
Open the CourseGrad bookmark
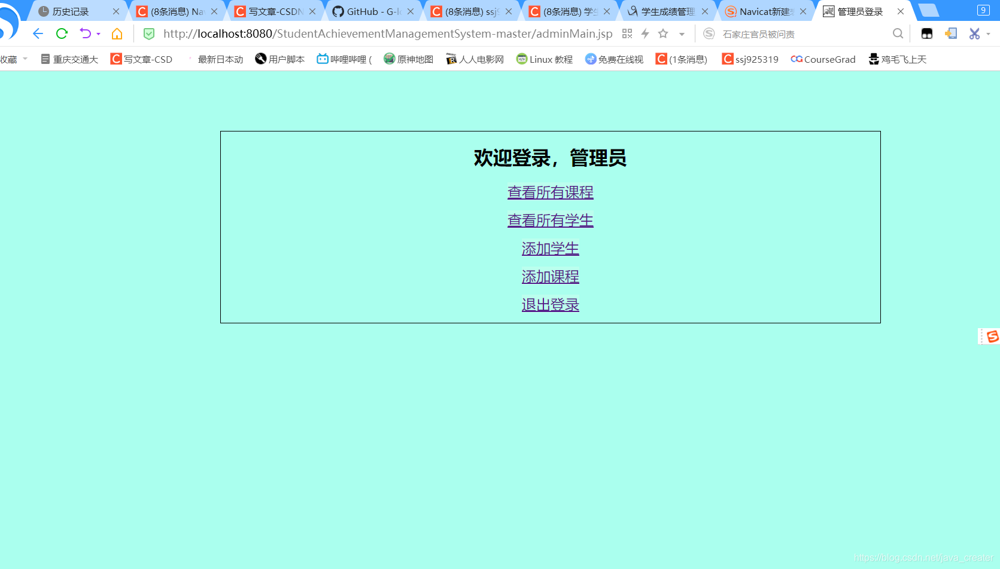click(x=823, y=59)
